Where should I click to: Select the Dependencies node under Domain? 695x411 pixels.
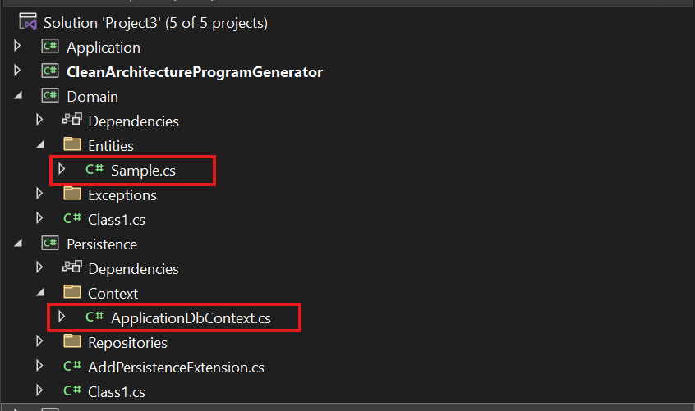point(133,121)
